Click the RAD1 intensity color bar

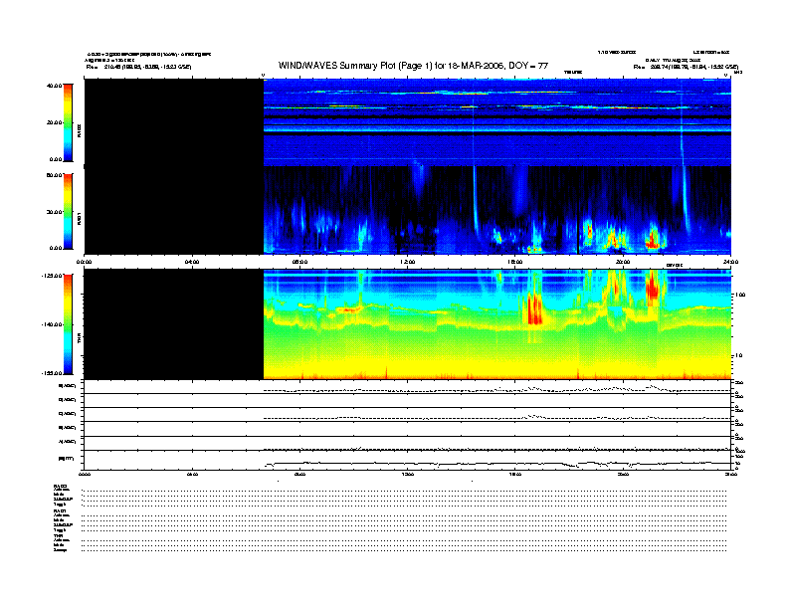68,211
